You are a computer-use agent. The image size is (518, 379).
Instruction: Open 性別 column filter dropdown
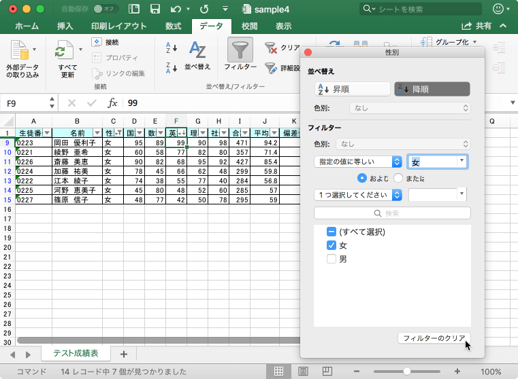[118, 133]
